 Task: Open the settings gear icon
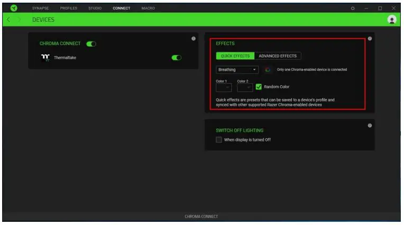click(353, 8)
